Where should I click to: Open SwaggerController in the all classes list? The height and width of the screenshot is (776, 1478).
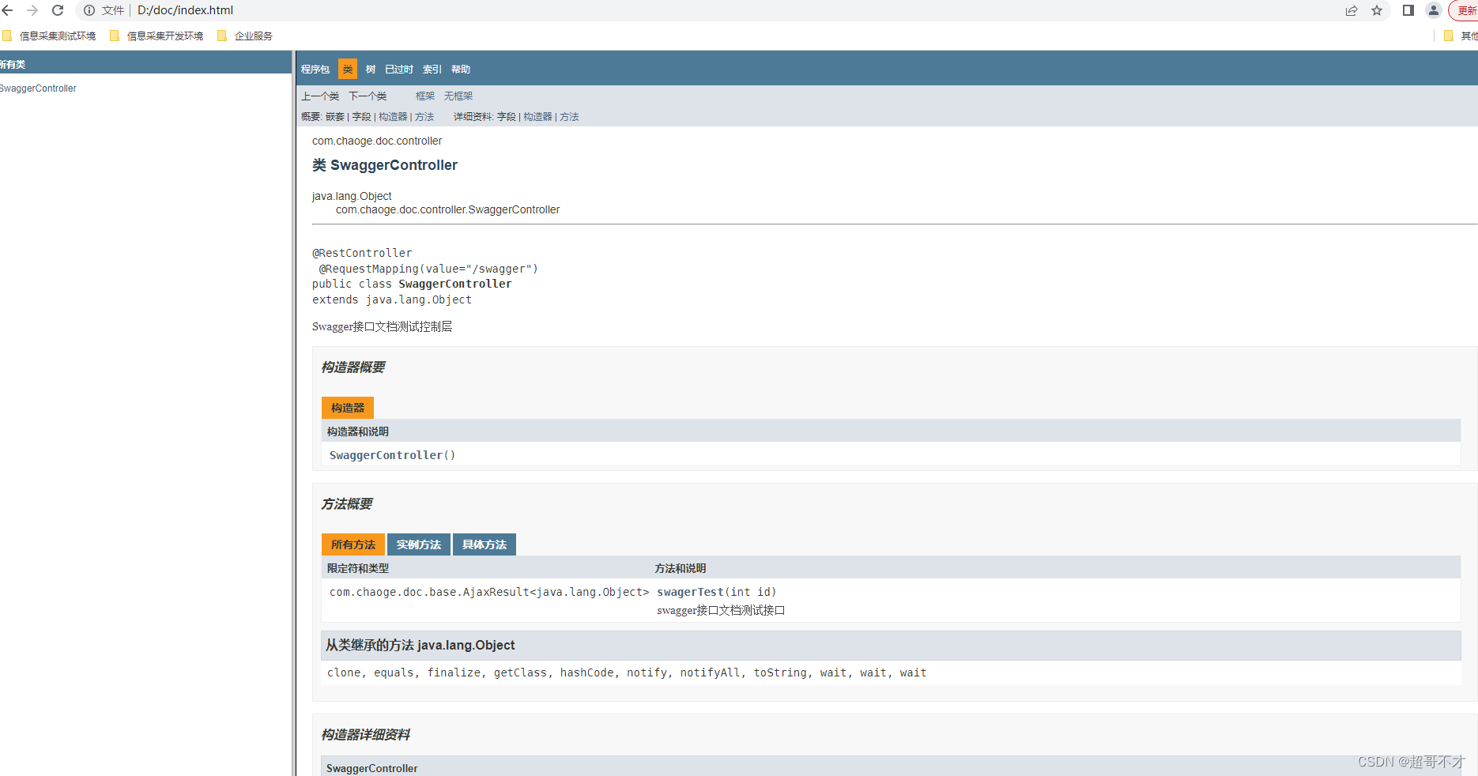coord(38,89)
